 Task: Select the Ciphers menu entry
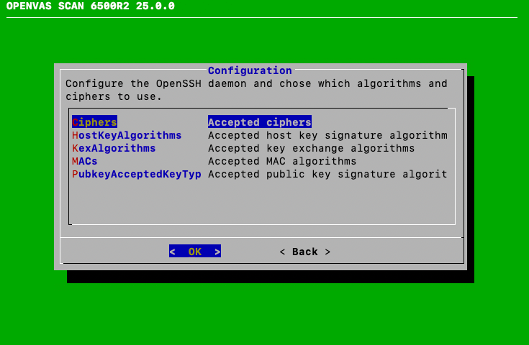(94, 122)
